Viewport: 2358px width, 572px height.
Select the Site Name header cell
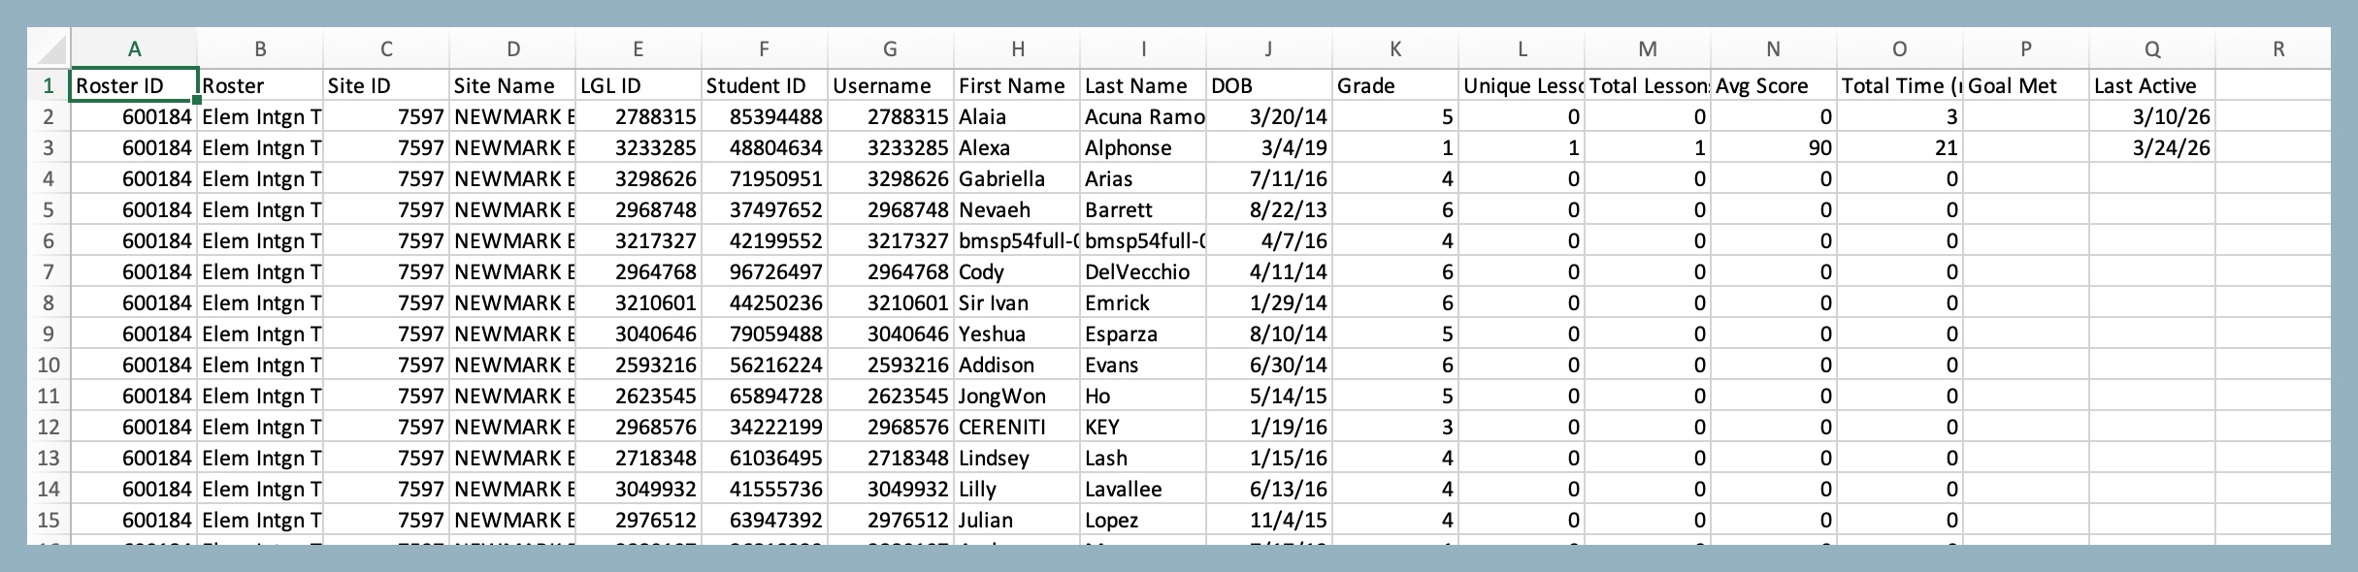(x=512, y=86)
